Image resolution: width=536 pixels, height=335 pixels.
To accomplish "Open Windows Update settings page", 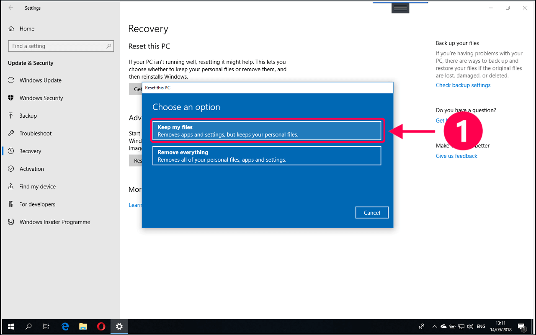I will click(40, 80).
